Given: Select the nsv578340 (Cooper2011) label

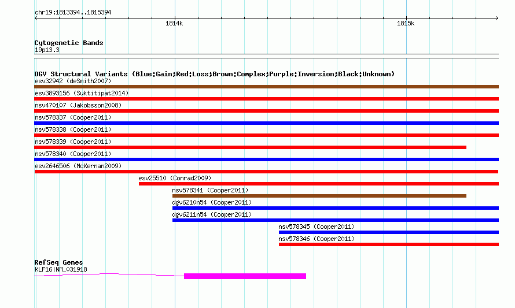Looking at the screenshot, I should click(x=73, y=154).
